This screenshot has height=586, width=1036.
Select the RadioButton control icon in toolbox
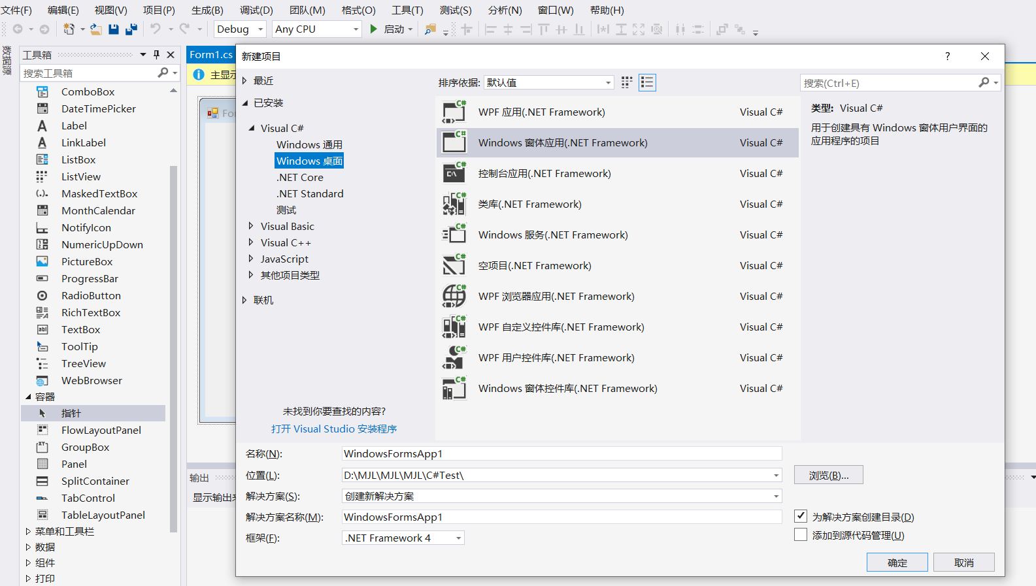[x=42, y=295]
